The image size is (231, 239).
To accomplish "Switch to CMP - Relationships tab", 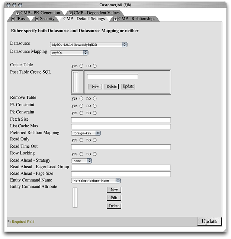I will click(135, 19).
